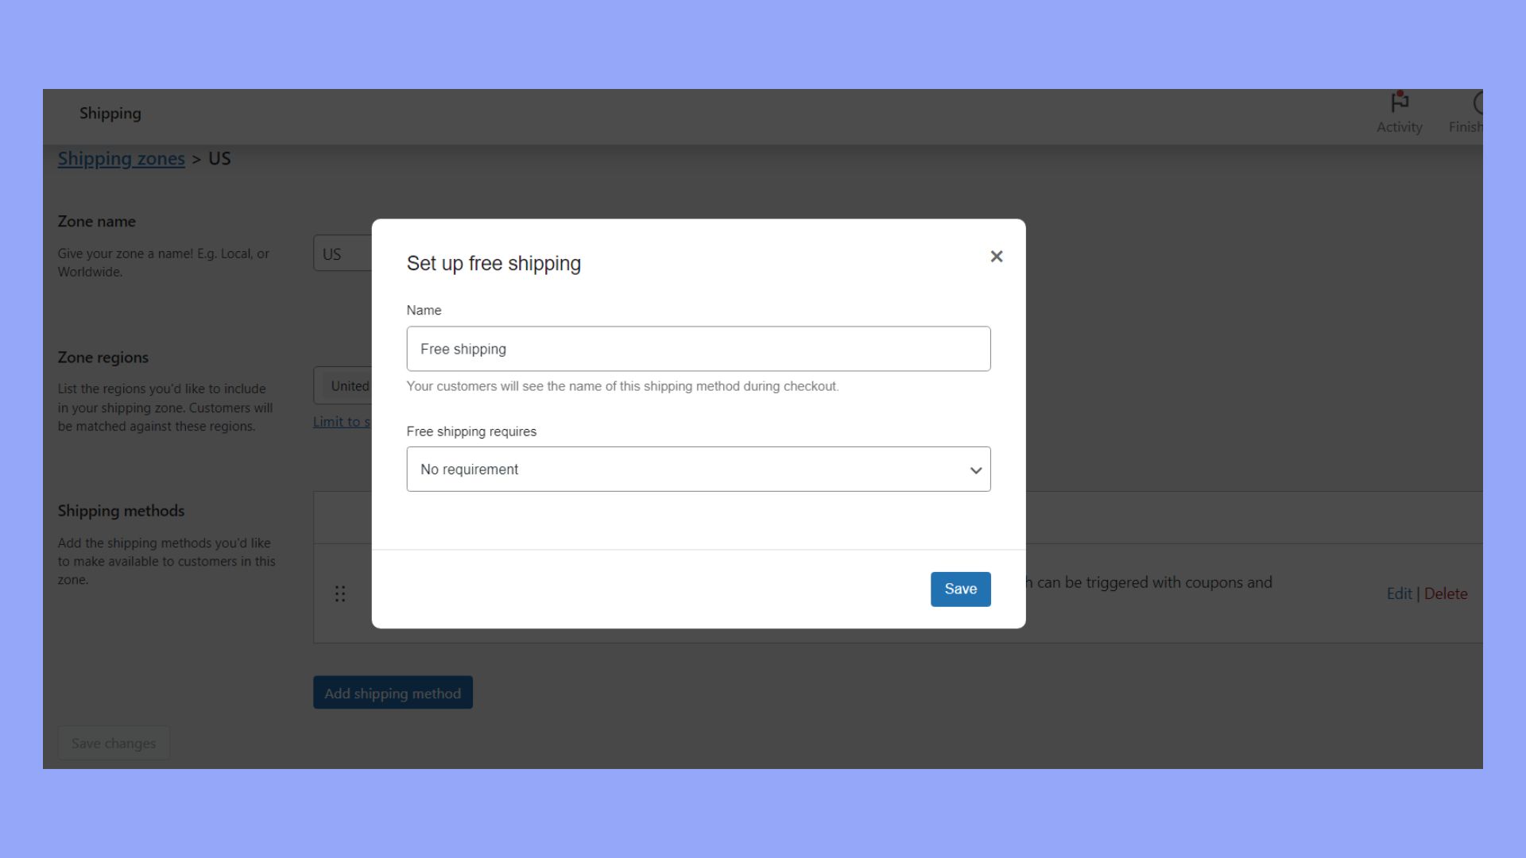The image size is (1526, 858).
Task: Open the Limit to specific codes link
Action: tap(342, 421)
